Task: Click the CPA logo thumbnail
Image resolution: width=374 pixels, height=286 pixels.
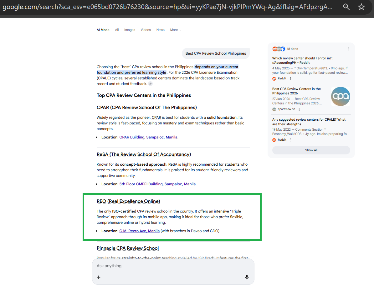Action: point(341,96)
